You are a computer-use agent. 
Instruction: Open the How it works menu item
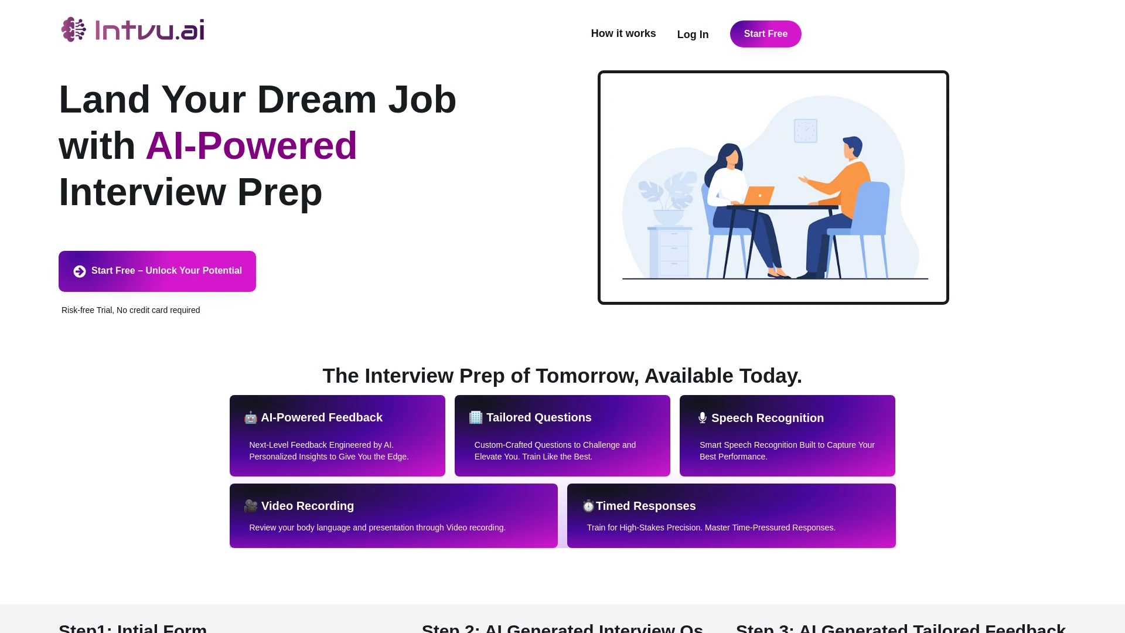point(623,32)
